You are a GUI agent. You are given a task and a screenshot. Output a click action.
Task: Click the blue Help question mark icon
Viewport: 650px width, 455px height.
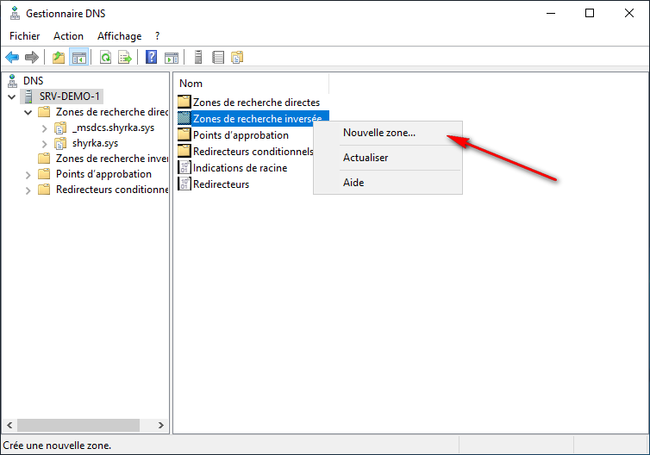pos(152,58)
